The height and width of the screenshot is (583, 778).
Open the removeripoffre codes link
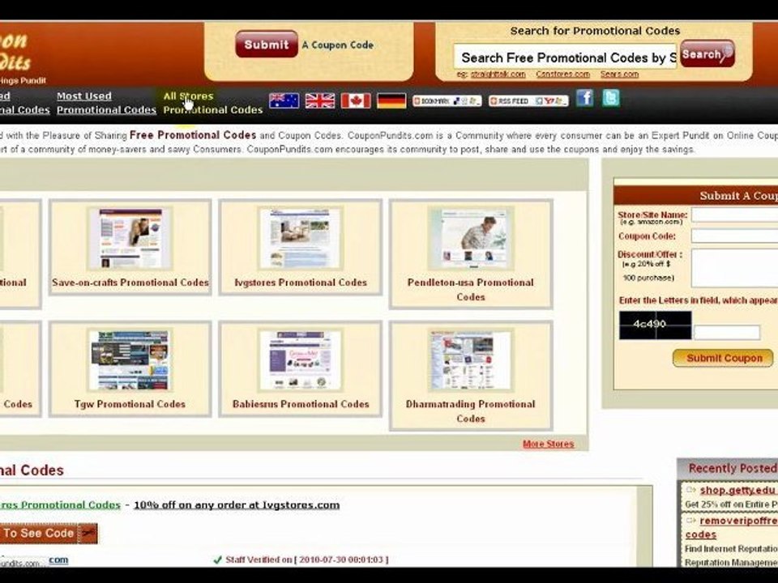coord(731,527)
